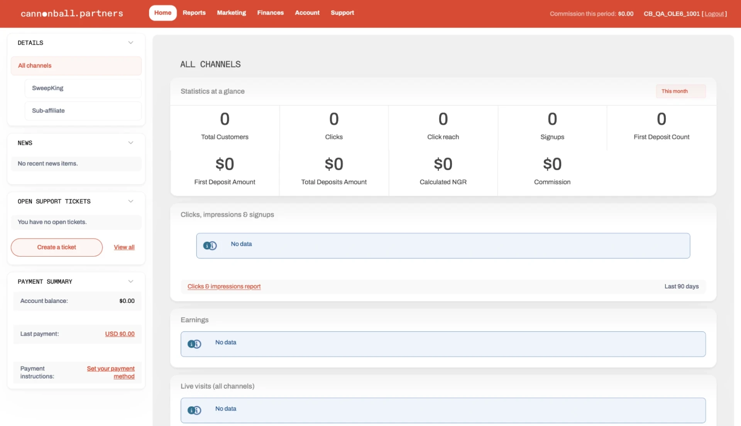
Task: Open the Account menu
Action: point(307,13)
